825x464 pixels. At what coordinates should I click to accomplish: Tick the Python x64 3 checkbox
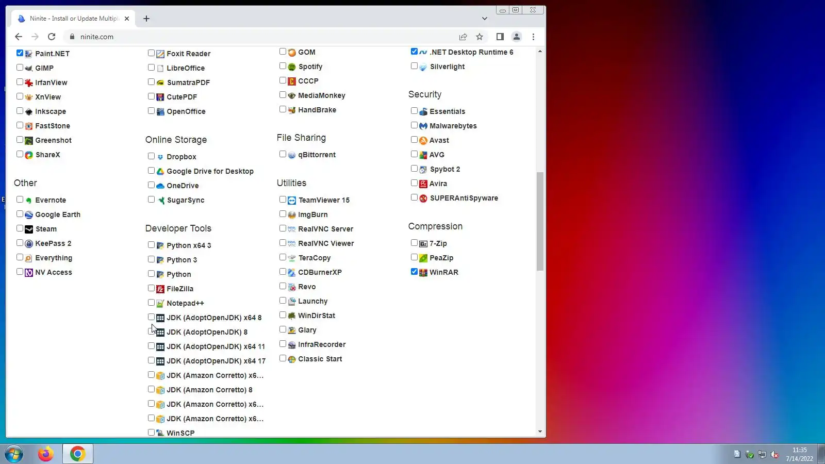[151, 245]
